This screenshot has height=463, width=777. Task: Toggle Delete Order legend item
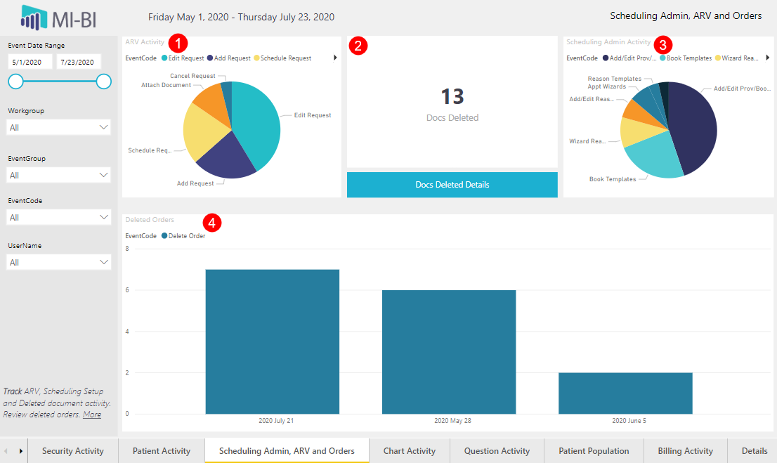(186, 236)
